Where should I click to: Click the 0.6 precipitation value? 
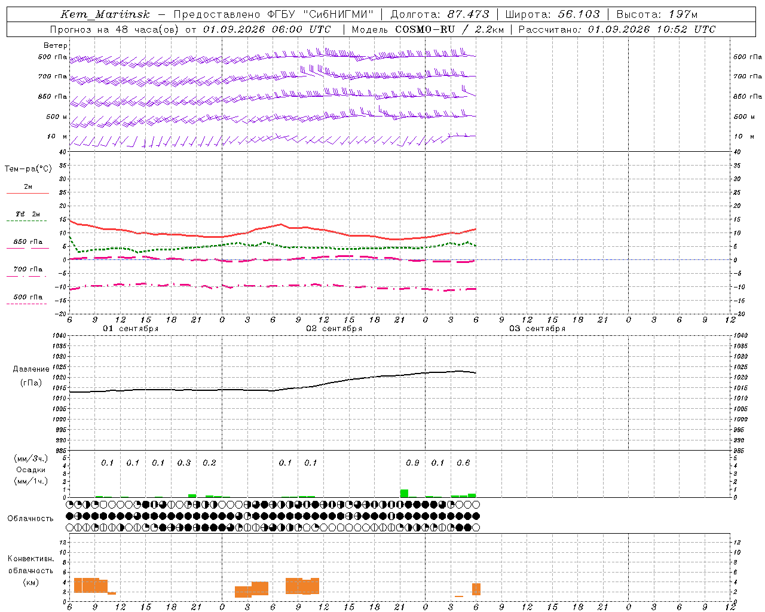pos(463,463)
